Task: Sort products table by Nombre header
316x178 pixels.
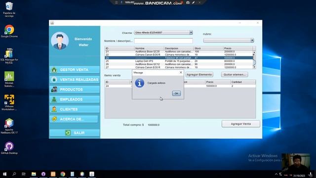Action: (149, 48)
